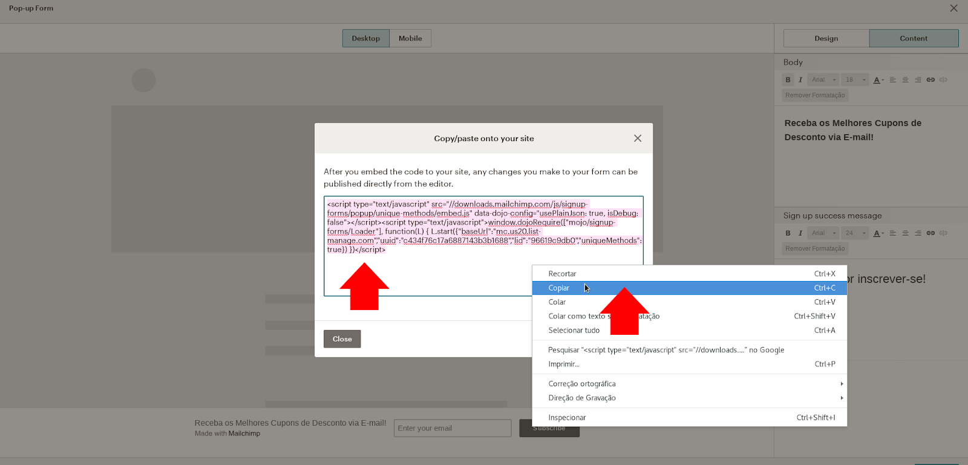The image size is (968, 465).
Task: Click unlink icon in Body toolbar
Action: [x=943, y=80]
